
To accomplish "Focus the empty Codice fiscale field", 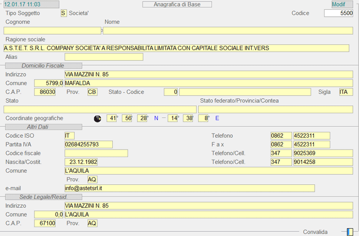I will point(96,153).
